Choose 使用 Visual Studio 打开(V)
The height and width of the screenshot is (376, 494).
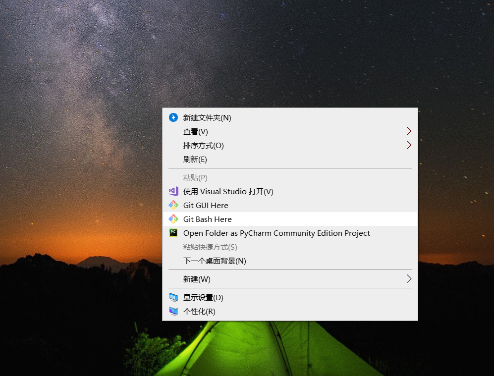[290, 191]
